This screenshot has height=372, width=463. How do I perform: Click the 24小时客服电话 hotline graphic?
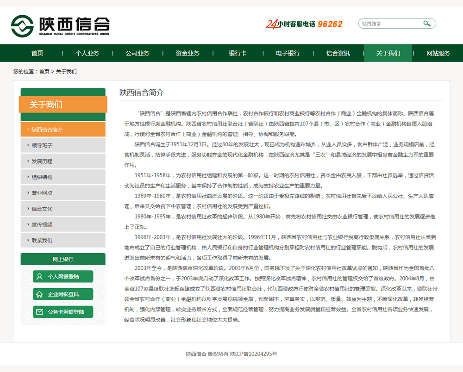tap(304, 24)
